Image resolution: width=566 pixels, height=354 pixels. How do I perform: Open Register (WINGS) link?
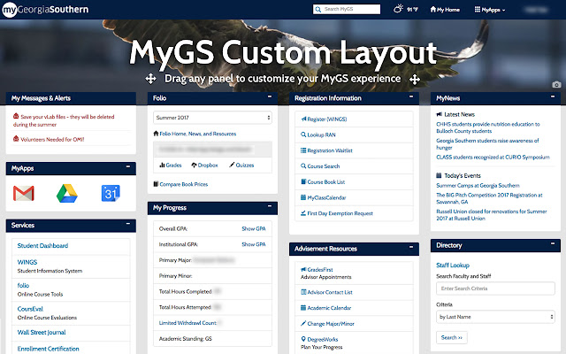[324, 119]
